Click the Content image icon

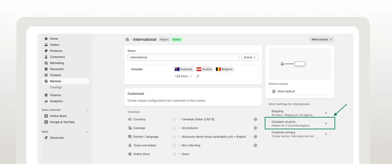[46, 75]
